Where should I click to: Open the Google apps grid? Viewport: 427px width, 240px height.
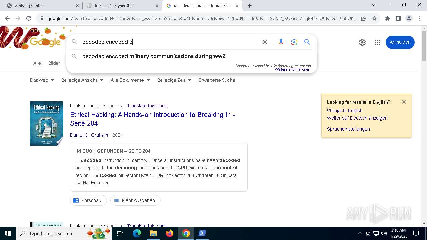378,42
